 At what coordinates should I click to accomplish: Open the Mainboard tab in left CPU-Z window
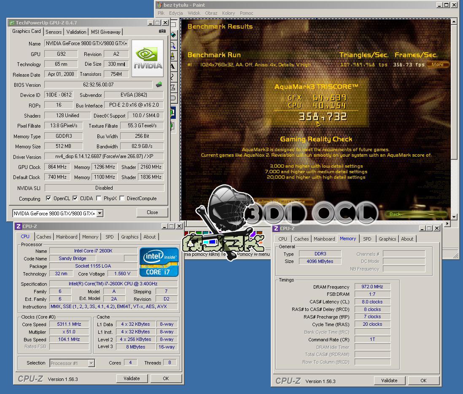click(67, 237)
